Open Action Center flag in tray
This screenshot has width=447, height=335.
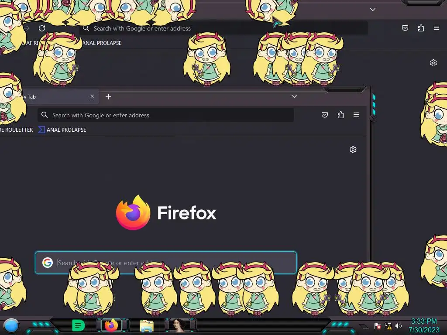click(378, 325)
